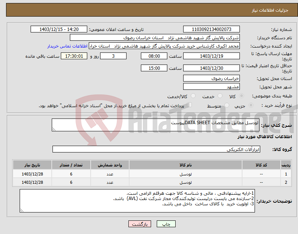Click the واحد شمارش column header
The height and width of the screenshot is (234, 298).
click(110, 165)
